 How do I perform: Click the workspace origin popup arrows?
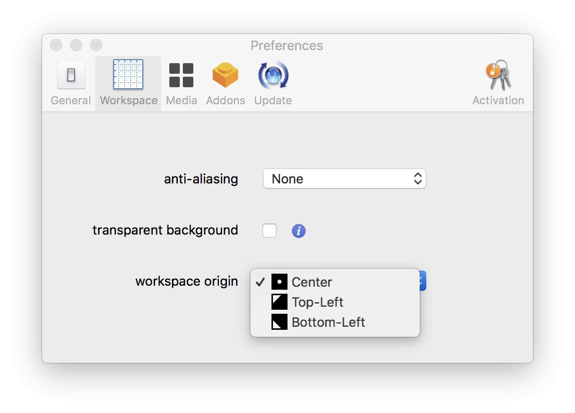(x=423, y=281)
